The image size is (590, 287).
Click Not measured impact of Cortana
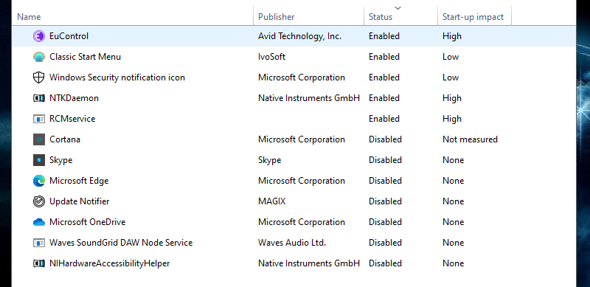click(x=470, y=139)
